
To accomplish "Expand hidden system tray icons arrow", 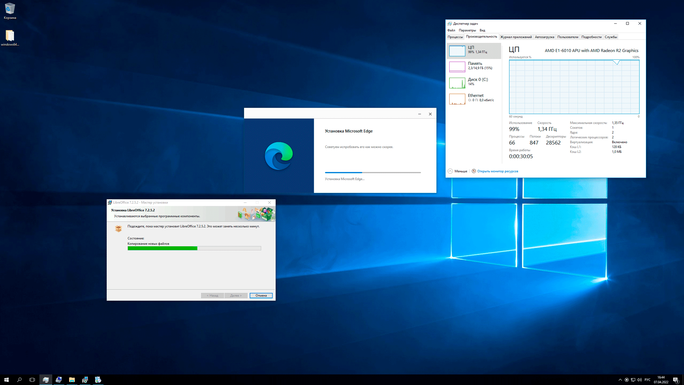I will click(620, 380).
